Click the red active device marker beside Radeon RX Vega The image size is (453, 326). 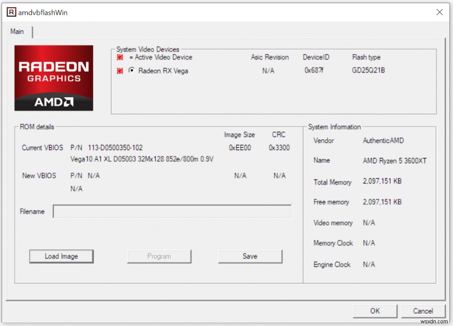coord(119,70)
